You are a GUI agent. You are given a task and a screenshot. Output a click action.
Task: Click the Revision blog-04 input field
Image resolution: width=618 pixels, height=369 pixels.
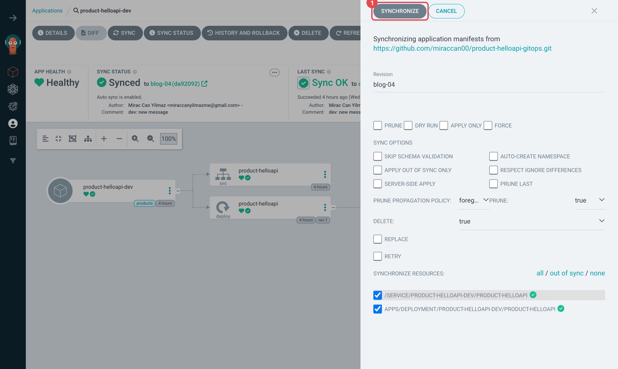(489, 84)
